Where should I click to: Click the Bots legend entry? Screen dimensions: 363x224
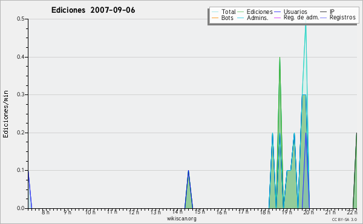pyautogui.click(x=223, y=18)
